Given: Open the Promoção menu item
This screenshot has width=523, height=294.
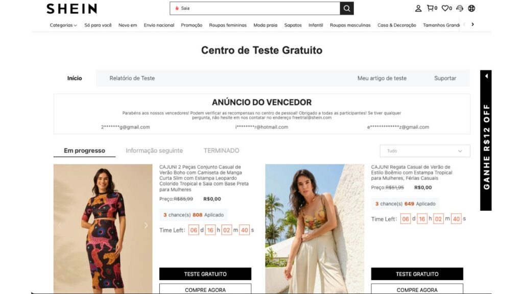Looking at the screenshot, I should [192, 25].
